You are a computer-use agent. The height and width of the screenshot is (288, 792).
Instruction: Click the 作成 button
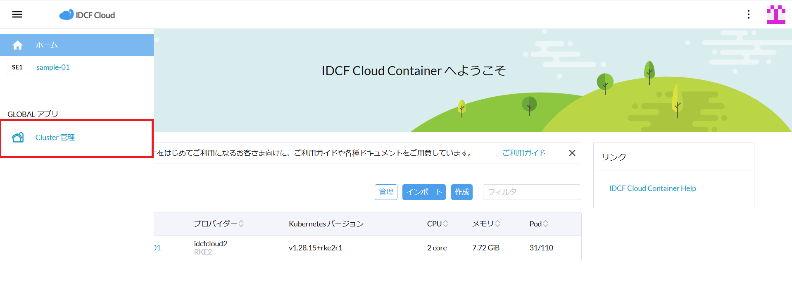(x=462, y=192)
